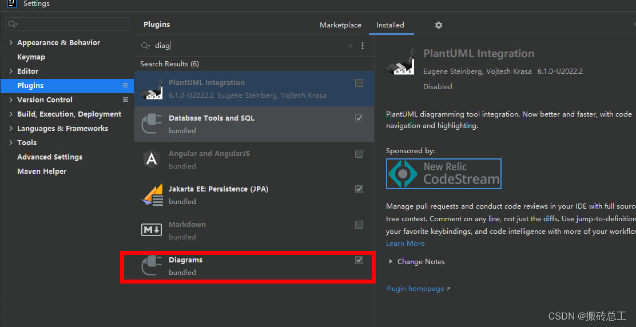
Task: Click in the settings search field
Action: (67, 25)
